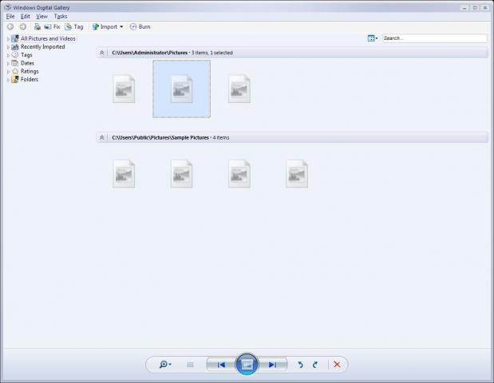Go to the Next picture
This screenshot has width=494, height=383.
[x=272, y=365]
